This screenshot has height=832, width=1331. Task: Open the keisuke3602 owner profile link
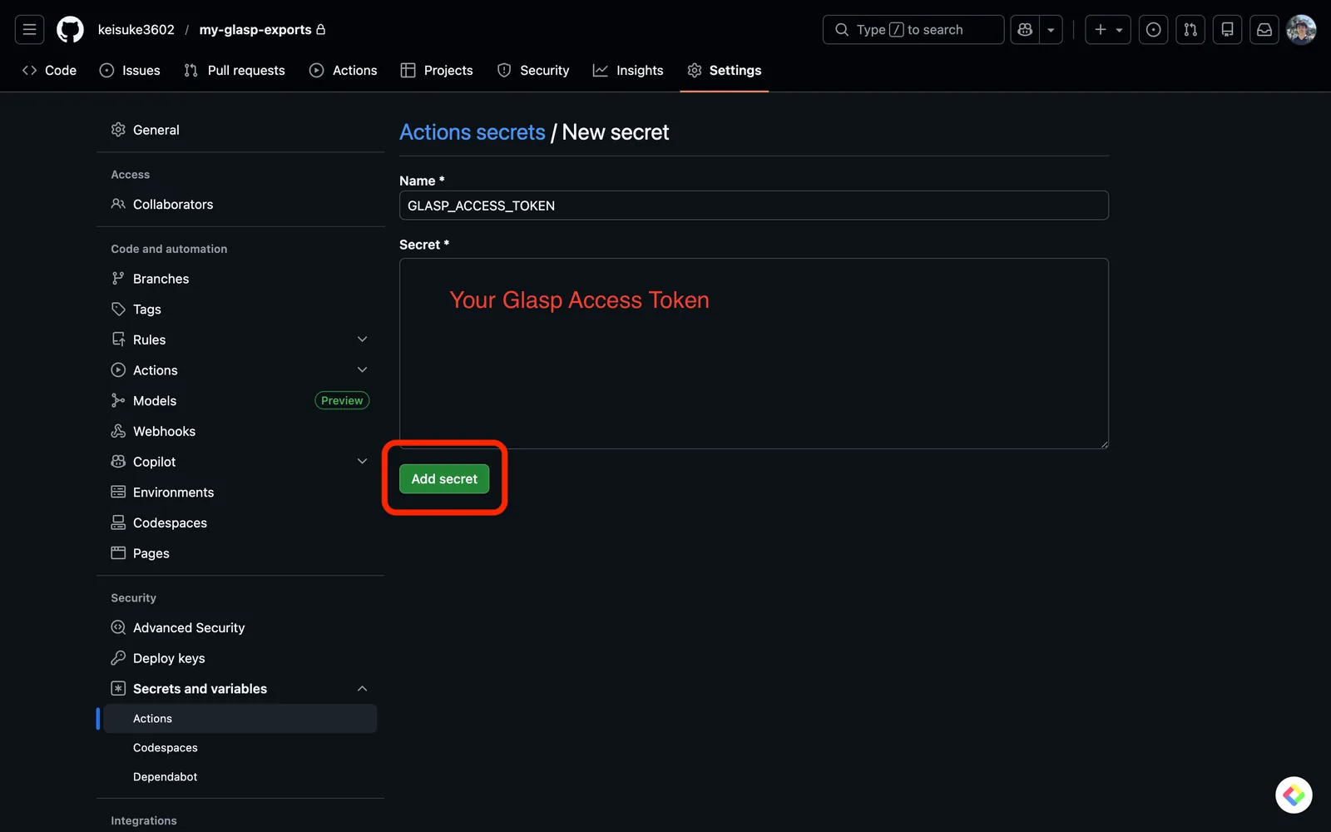tap(136, 30)
